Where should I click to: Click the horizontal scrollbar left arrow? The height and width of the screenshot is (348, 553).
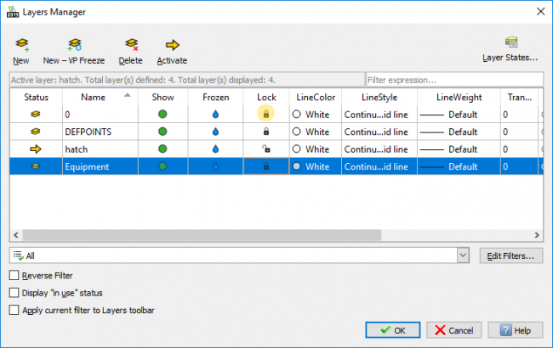(16, 235)
